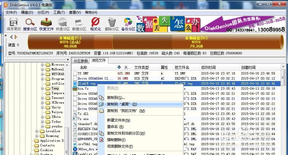The width and height of the screenshot is (288, 155).
Task: Expand the LocalLow folder tree node
Action: coord(37,131)
